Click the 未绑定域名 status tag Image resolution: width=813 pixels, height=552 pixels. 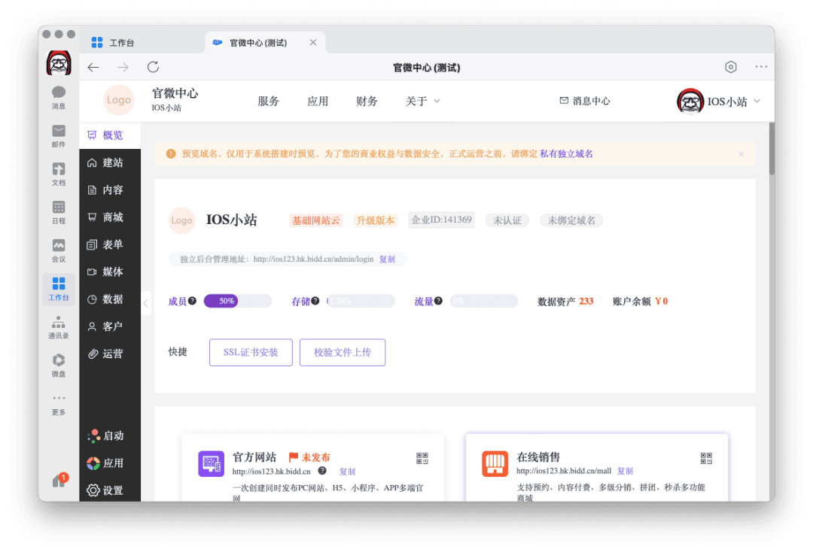571,220
